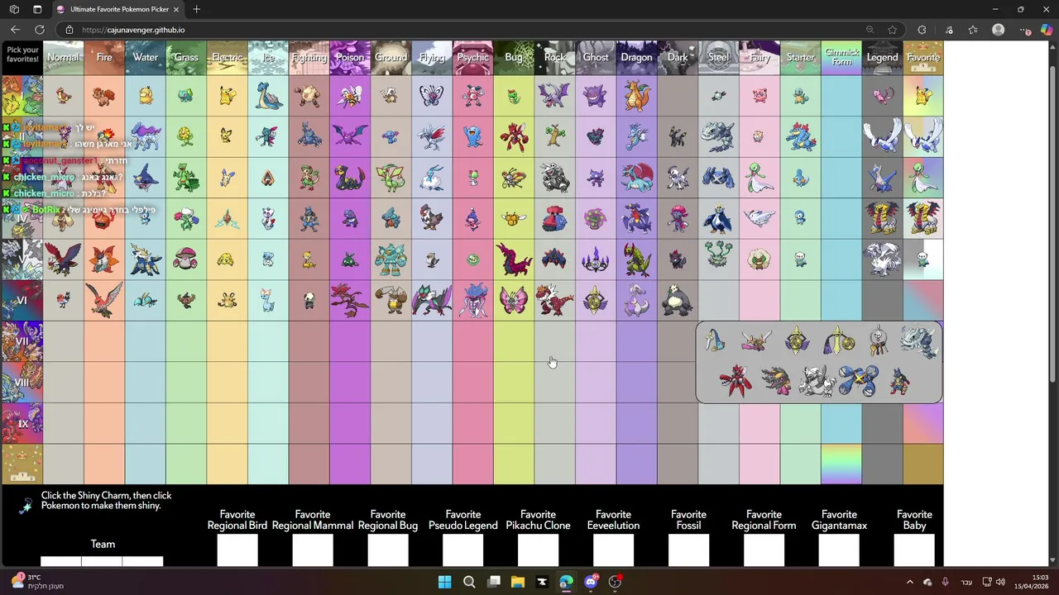Viewport: 1059px width, 595px height.
Task: Reload the page with the refresh button
Action: pyautogui.click(x=39, y=30)
